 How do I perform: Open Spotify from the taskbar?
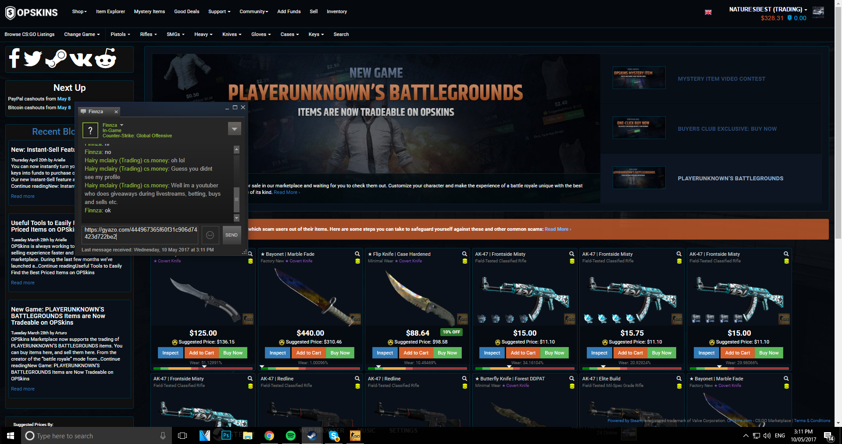point(291,436)
